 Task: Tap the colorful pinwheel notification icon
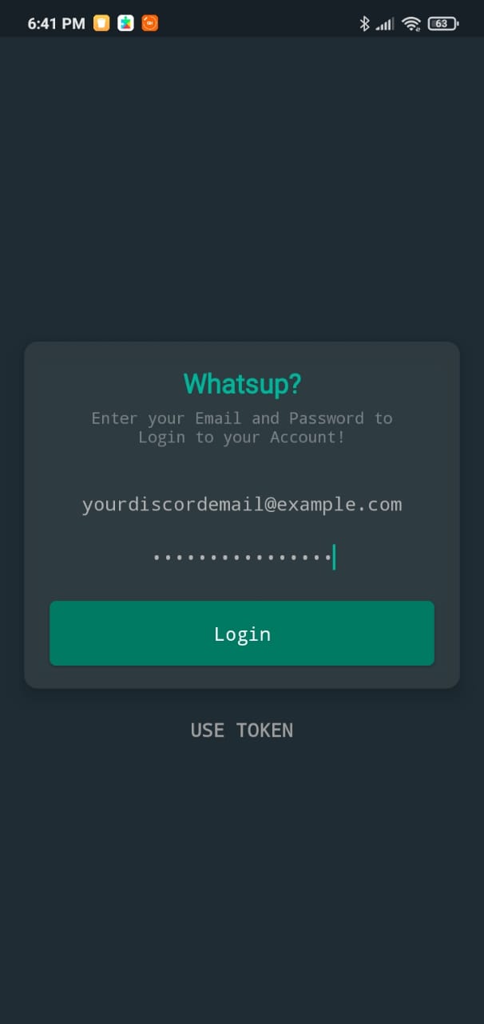(125, 23)
